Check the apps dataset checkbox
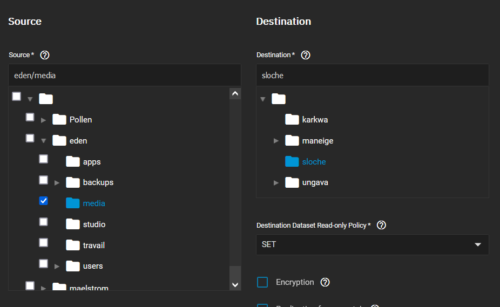500x307 pixels. coord(43,159)
